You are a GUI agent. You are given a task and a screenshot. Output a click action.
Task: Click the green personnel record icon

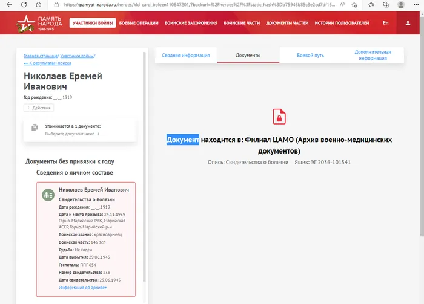(x=48, y=195)
